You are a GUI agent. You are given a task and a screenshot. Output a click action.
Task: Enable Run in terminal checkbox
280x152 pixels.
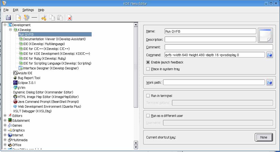(x=148, y=96)
